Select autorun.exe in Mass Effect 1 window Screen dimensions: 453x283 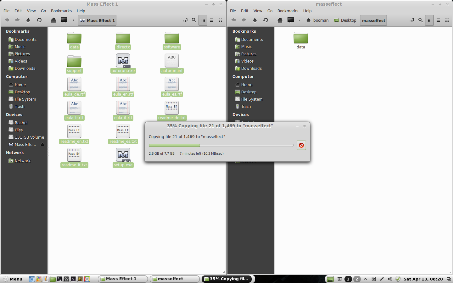tap(123, 64)
